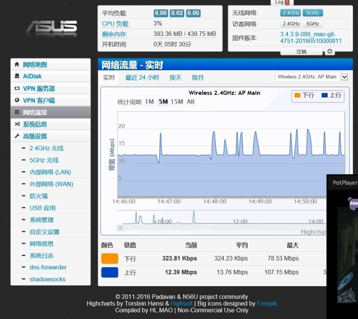
Task: Select the 15M statistics period
Action: (x=177, y=102)
